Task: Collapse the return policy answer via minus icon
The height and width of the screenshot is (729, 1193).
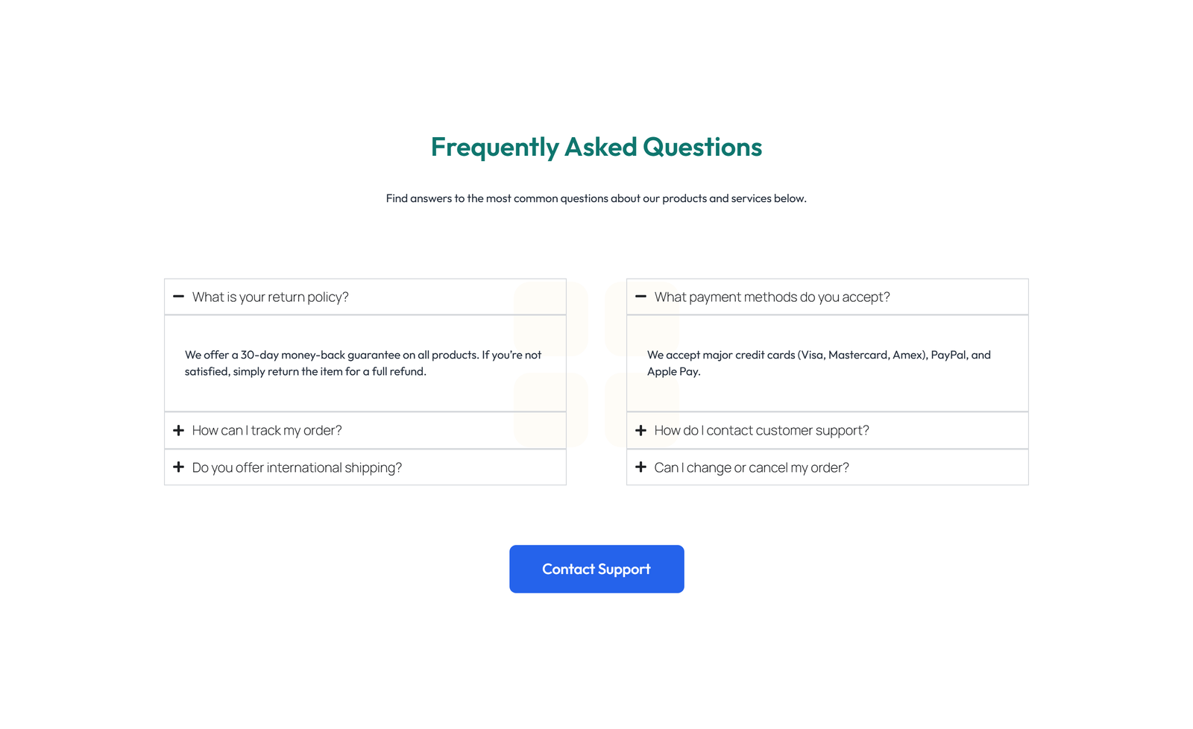Action: pyautogui.click(x=178, y=297)
